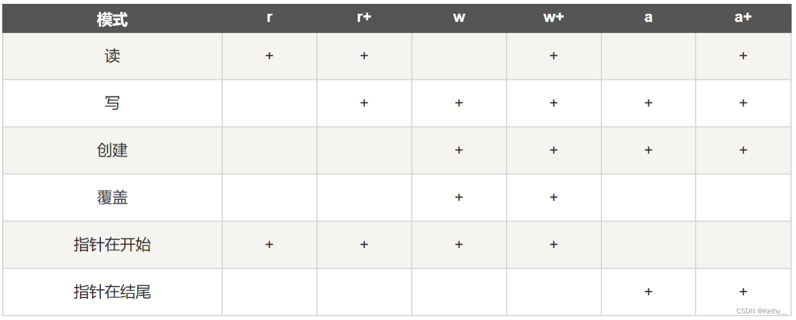Click the w column header
Viewport: 796px width, 320px height.
pos(459,18)
